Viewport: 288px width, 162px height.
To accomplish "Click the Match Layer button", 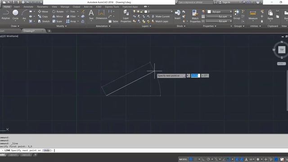I will coord(160,21).
